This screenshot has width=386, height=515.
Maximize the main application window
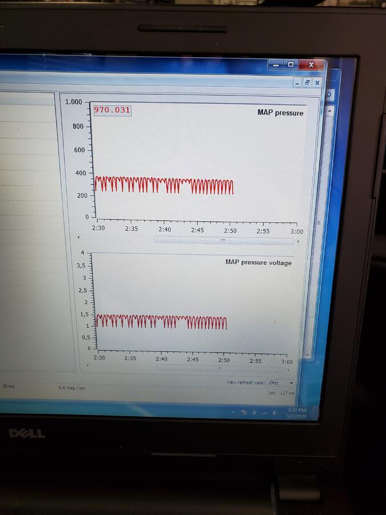(291, 65)
